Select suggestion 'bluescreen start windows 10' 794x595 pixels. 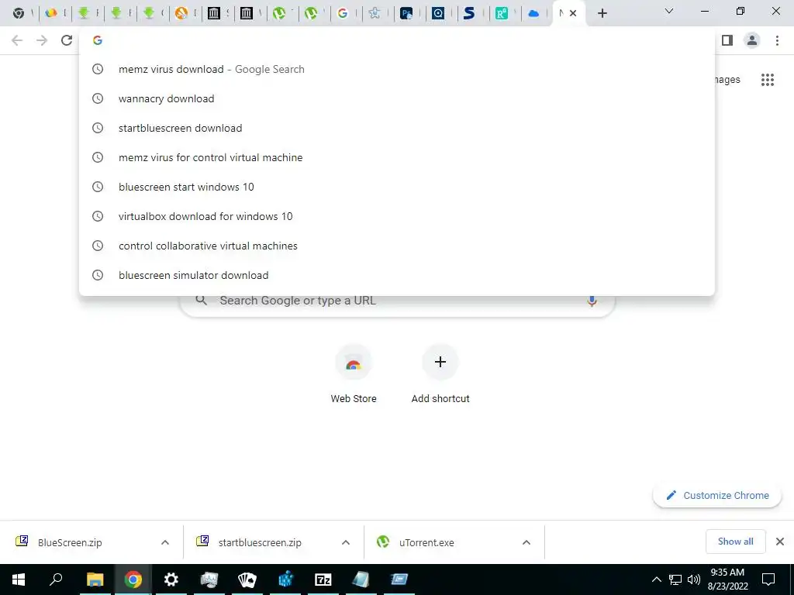coord(397,187)
